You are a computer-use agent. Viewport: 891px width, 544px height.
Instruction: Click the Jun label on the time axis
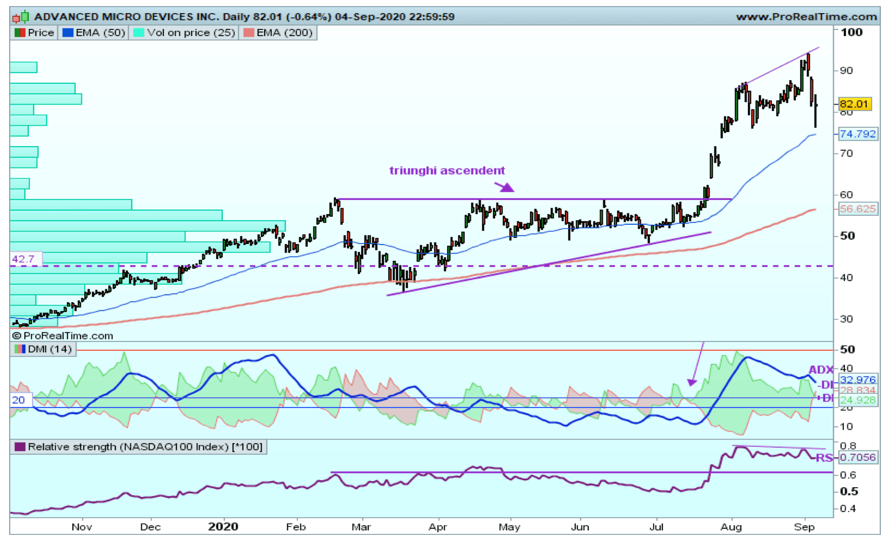point(580,527)
